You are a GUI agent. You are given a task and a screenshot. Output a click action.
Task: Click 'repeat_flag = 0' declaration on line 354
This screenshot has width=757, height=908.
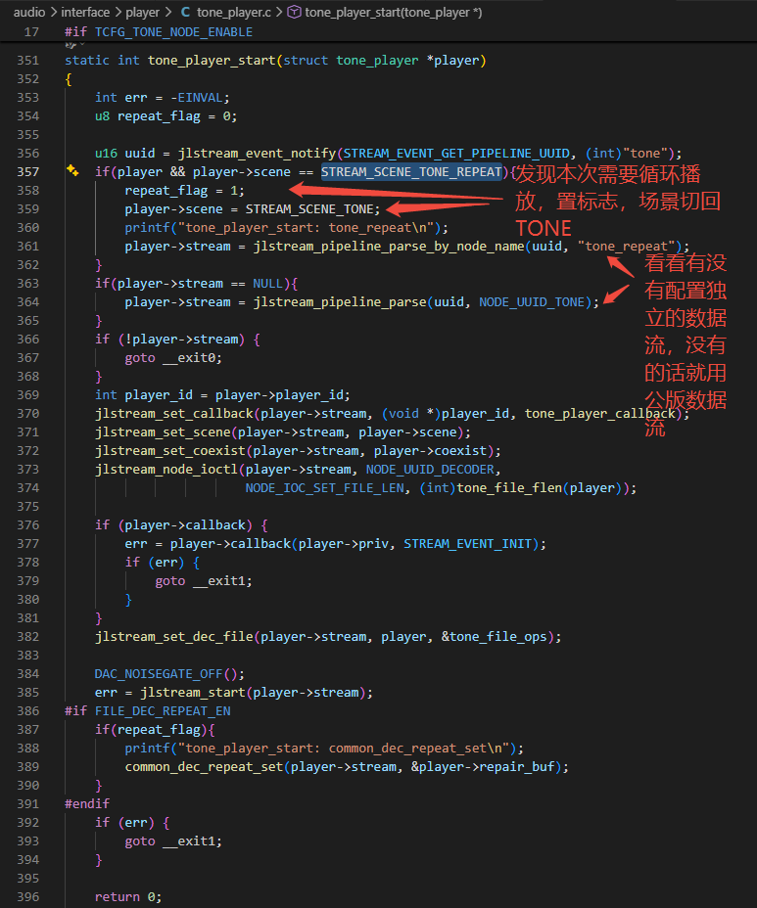point(174,116)
